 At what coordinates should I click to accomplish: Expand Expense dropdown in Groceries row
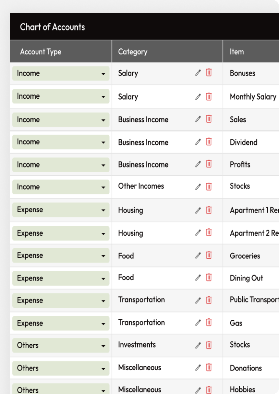pos(103,256)
